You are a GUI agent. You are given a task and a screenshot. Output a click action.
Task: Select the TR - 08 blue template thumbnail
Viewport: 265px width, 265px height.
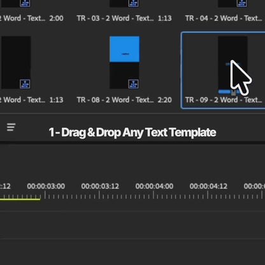point(124,62)
